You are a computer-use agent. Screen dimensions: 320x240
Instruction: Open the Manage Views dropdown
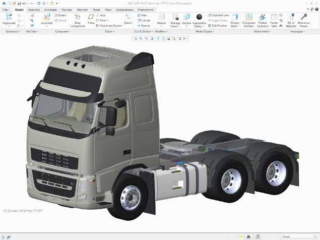(175, 25)
